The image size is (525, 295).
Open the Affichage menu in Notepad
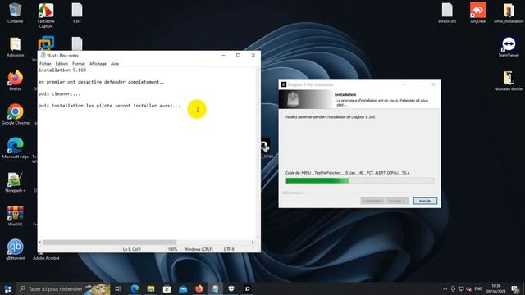[98, 64]
